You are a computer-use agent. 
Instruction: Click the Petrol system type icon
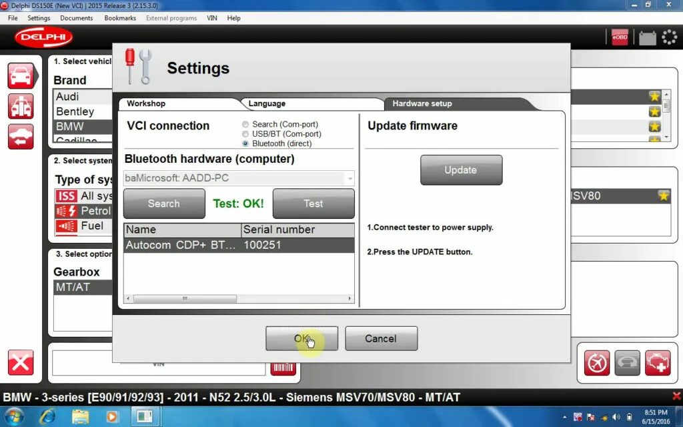66,211
